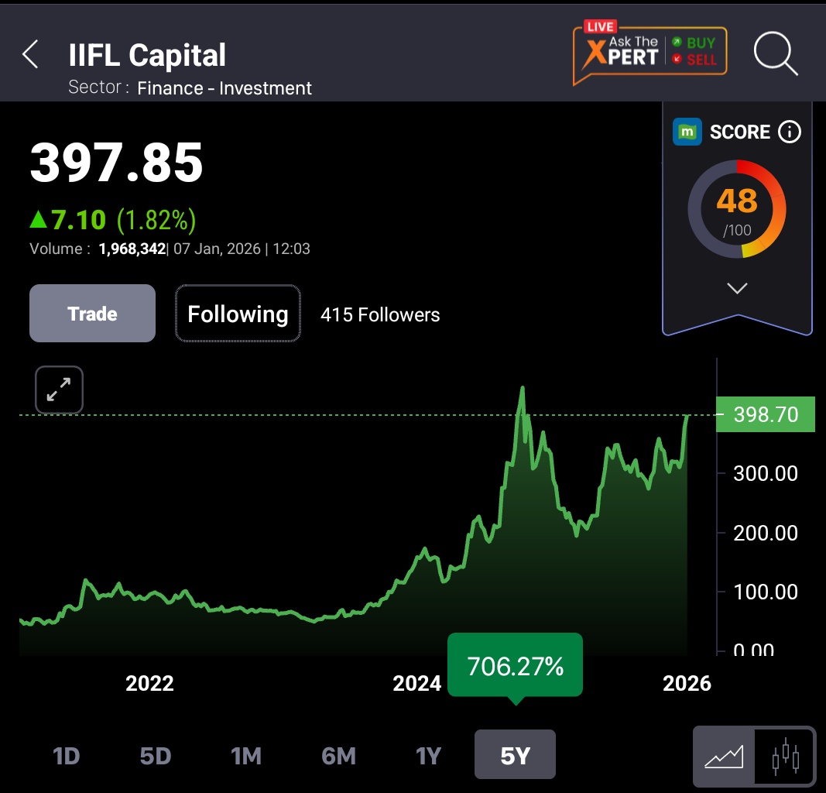Tap the Trade button
Image resolution: width=826 pixels, height=793 pixels.
(x=92, y=314)
